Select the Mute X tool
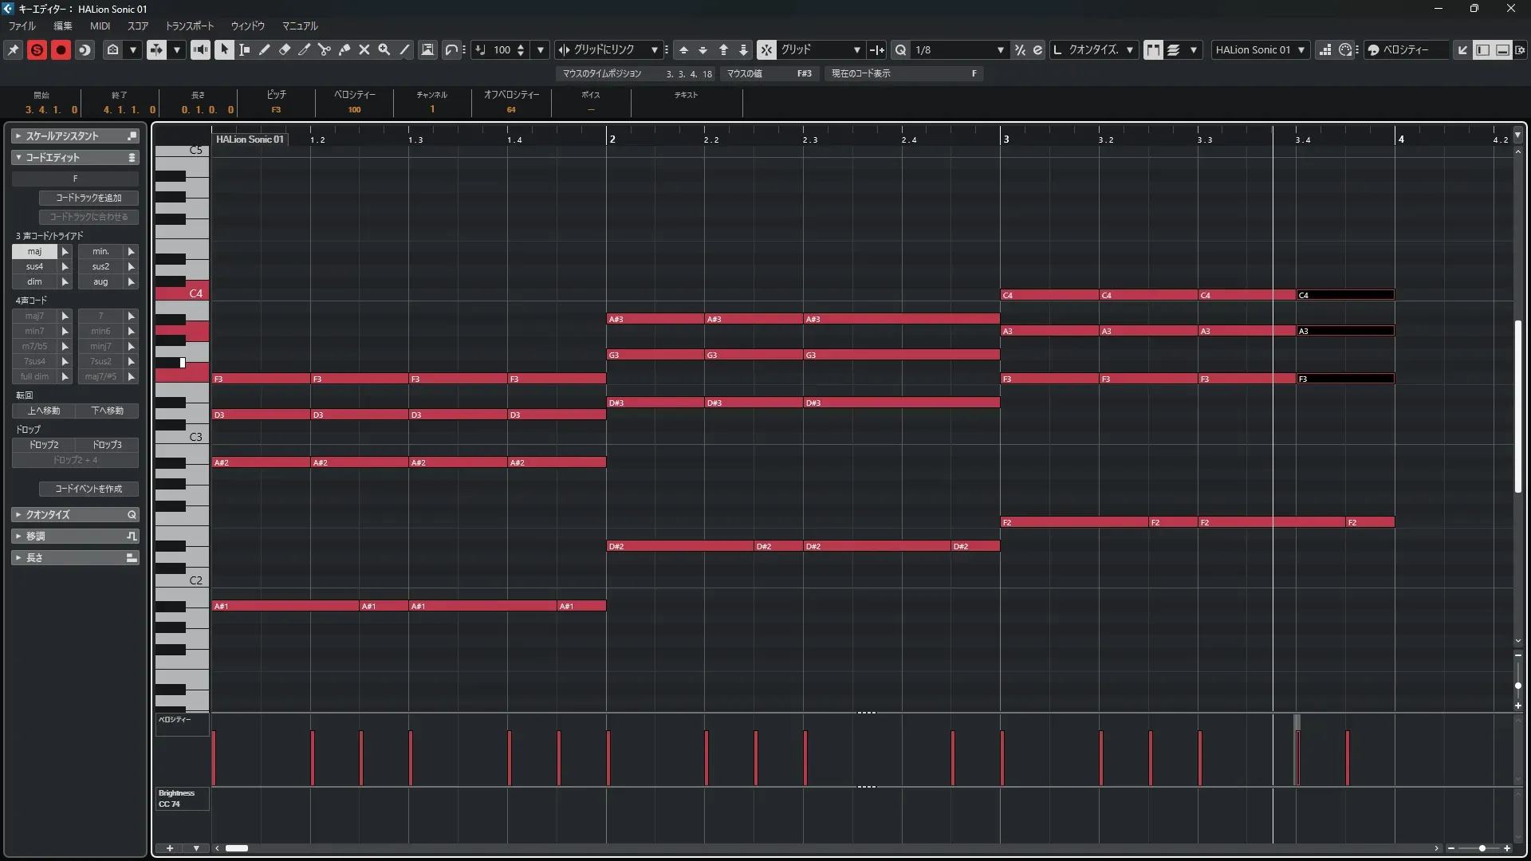1531x861 pixels. point(364,49)
